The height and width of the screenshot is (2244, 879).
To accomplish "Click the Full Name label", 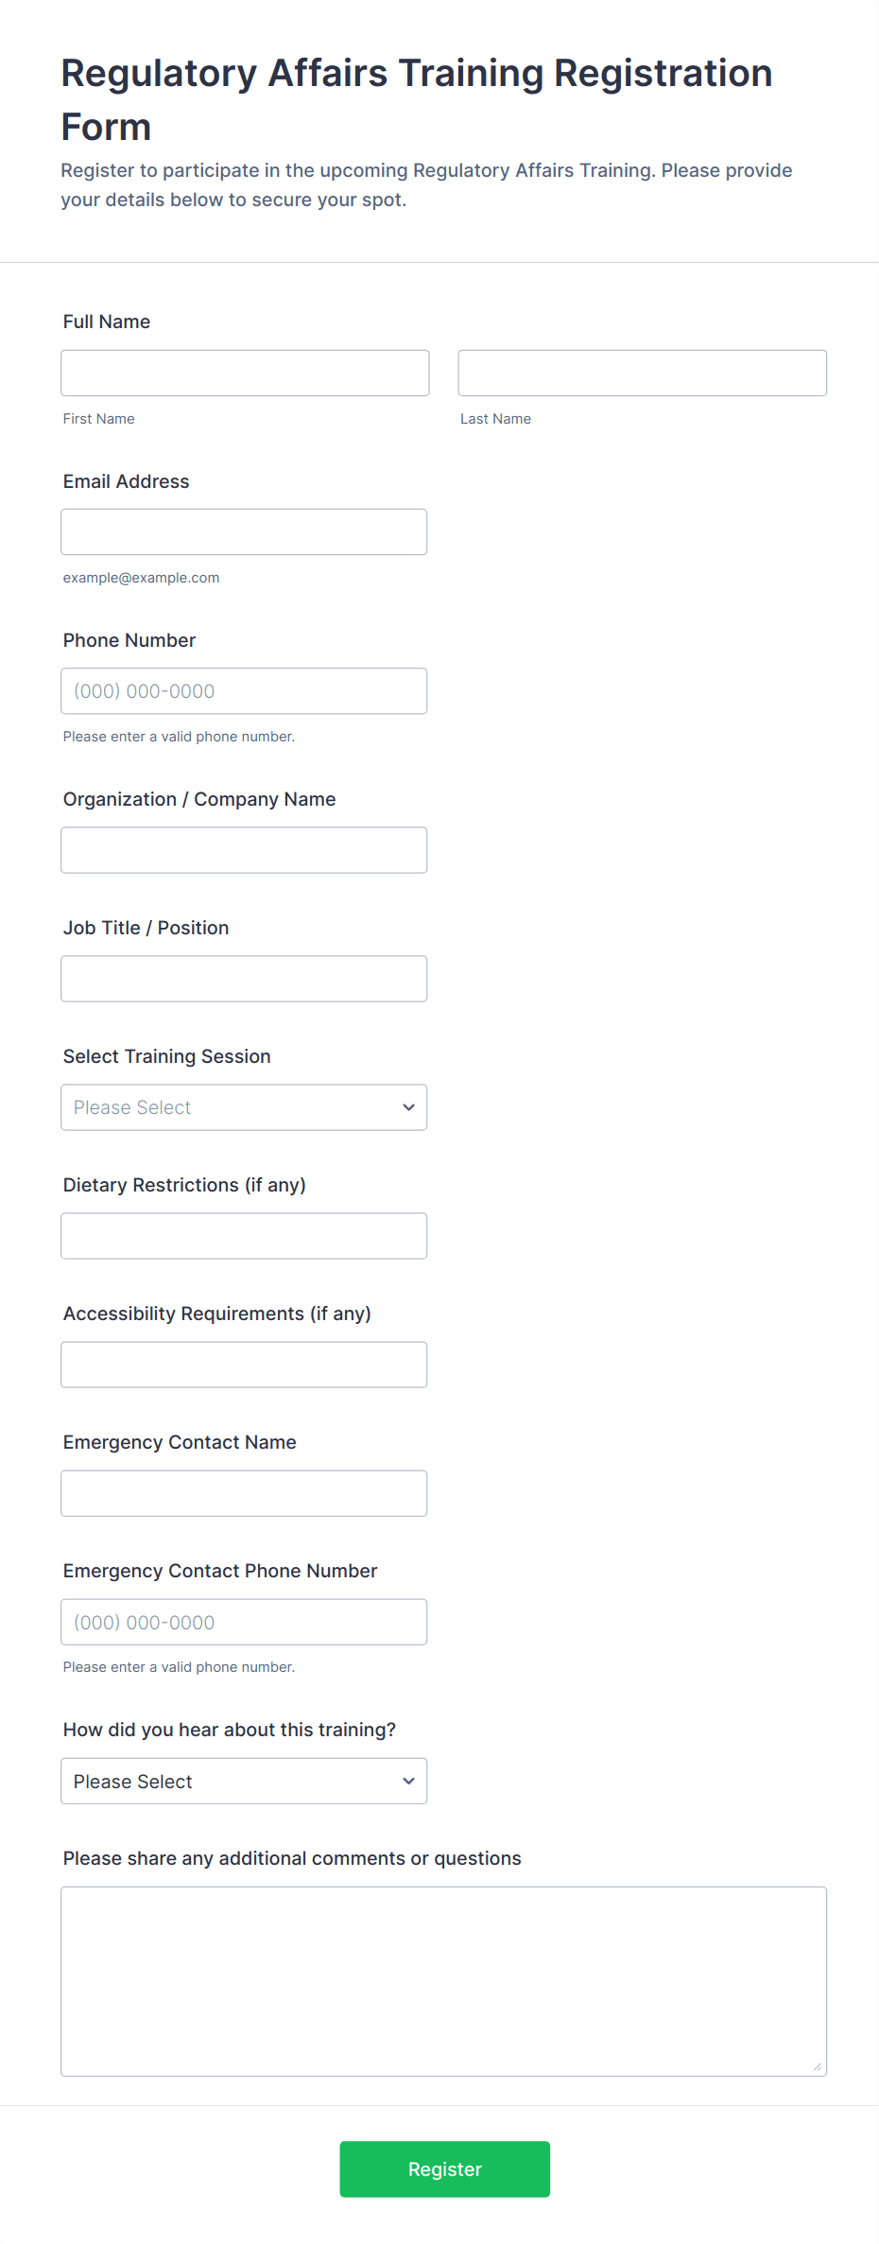I will (107, 322).
